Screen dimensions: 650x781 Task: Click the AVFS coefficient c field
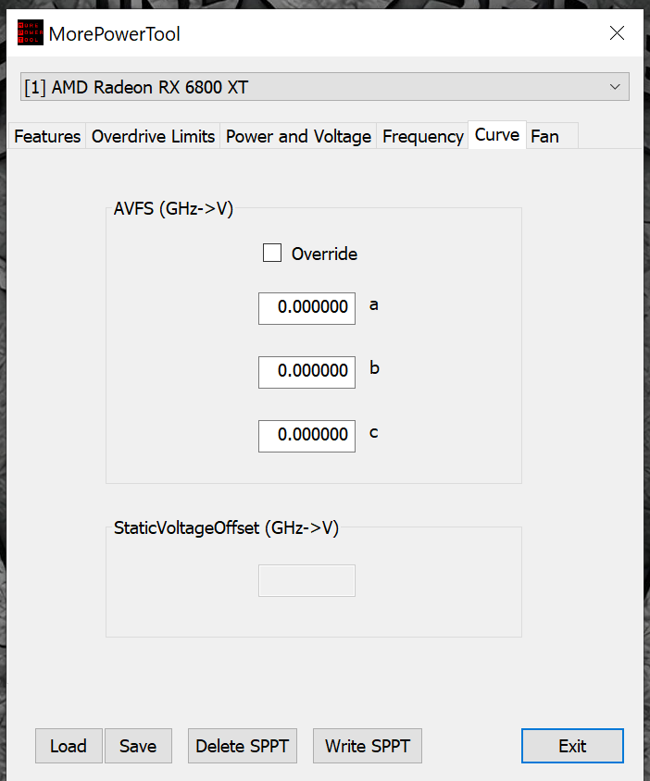pos(306,436)
